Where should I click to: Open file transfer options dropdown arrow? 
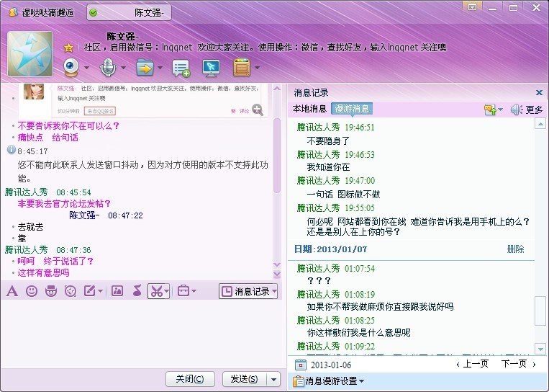(x=160, y=67)
